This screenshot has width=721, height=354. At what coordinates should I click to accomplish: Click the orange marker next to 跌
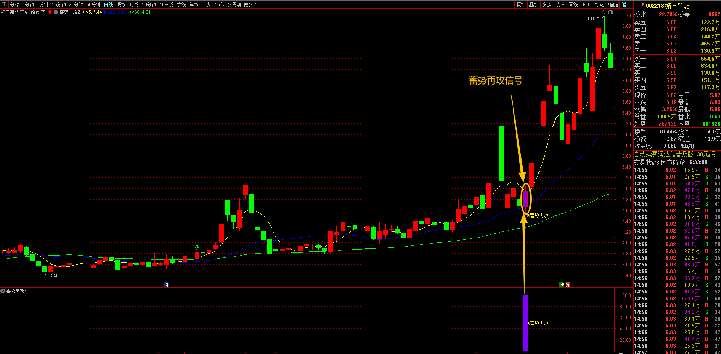[x=568, y=285]
